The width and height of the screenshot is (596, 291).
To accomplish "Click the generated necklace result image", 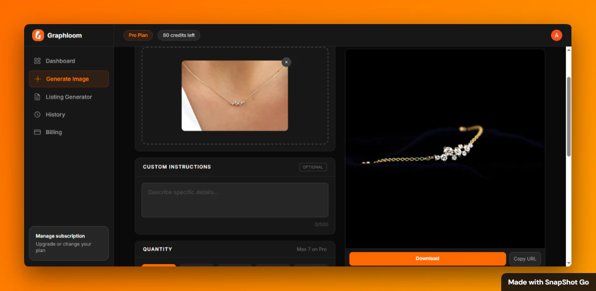I will click(x=445, y=148).
